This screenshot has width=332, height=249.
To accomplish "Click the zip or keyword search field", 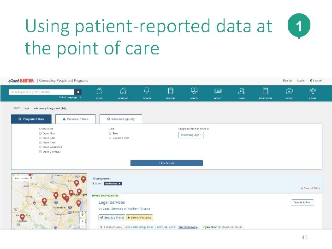I will coord(41,92).
